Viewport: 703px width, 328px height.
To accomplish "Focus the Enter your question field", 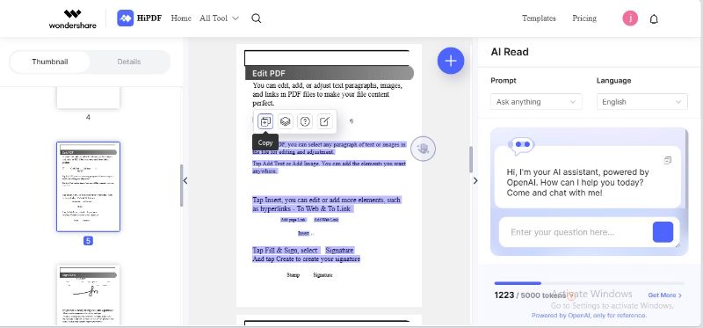I will pos(578,232).
